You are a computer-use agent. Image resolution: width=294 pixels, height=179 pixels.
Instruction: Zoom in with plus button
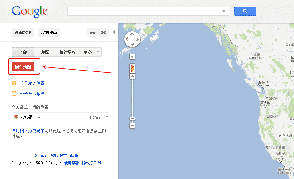pyautogui.click(x=132, y=76)
